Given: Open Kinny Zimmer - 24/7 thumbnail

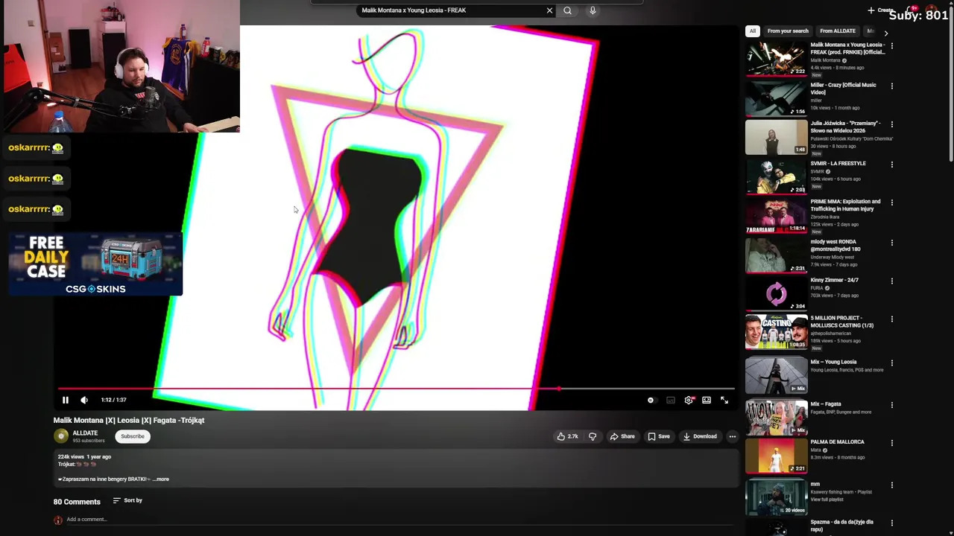Looking at the screenshot, I should (x=776, y=293).
